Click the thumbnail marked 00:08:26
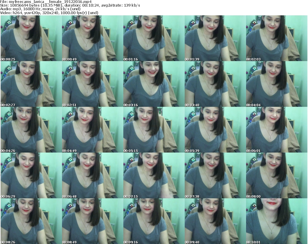The height and width of the screenshot is (244, 308). (31, 221)
